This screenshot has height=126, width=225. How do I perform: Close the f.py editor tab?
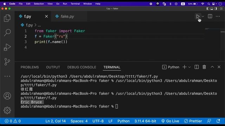[46, 16]
